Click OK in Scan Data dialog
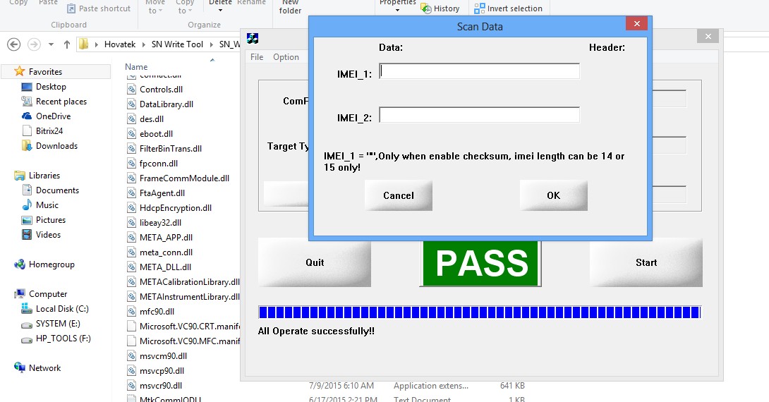The image size is (769, 402). [553, 195]
